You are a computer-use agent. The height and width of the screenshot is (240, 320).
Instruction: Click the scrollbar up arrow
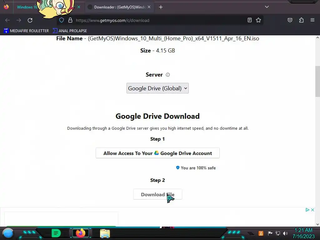317,37
